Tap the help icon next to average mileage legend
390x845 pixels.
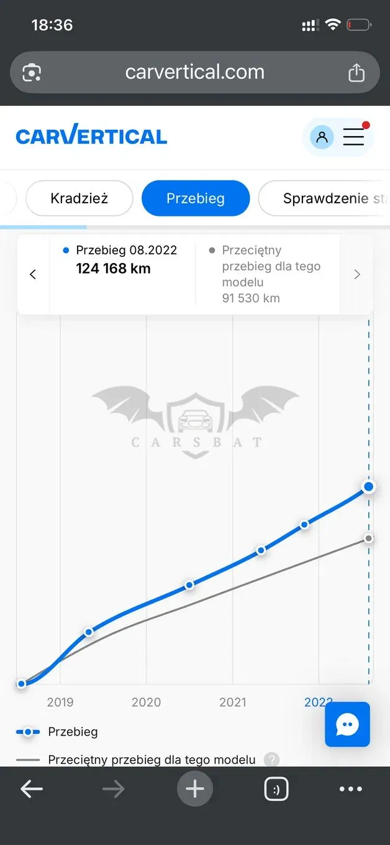point(271,759)
